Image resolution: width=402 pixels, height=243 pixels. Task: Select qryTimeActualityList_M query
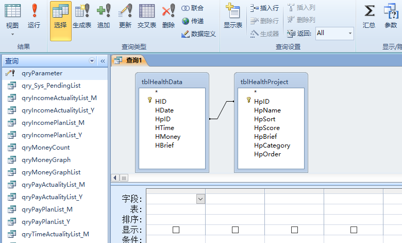click(x=55, y=234)
